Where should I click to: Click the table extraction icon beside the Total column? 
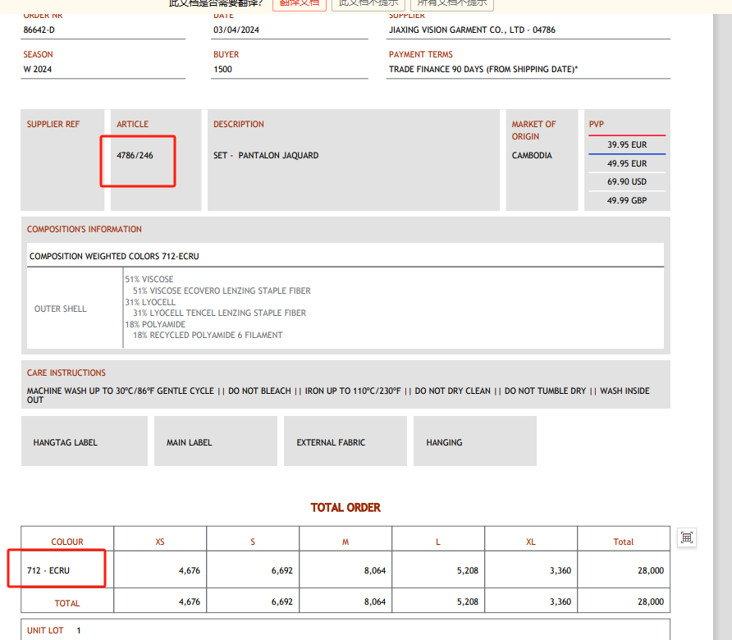click(x=687, y=537)
